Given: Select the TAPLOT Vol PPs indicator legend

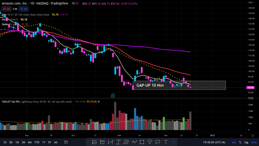Looking at the screenshot, I should point(37,102).
